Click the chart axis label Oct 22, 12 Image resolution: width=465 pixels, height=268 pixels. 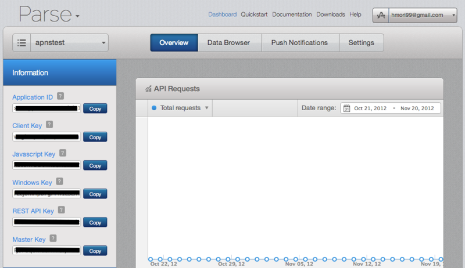[x=163, y=264]
